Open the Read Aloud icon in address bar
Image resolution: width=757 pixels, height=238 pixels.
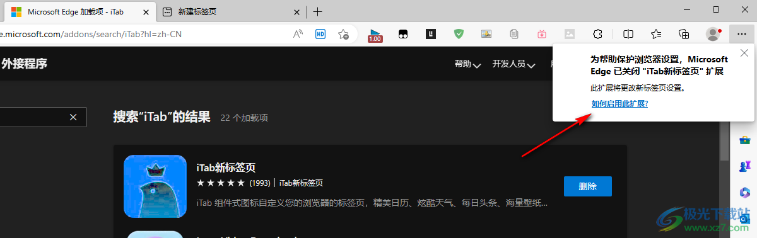(298, 34)
